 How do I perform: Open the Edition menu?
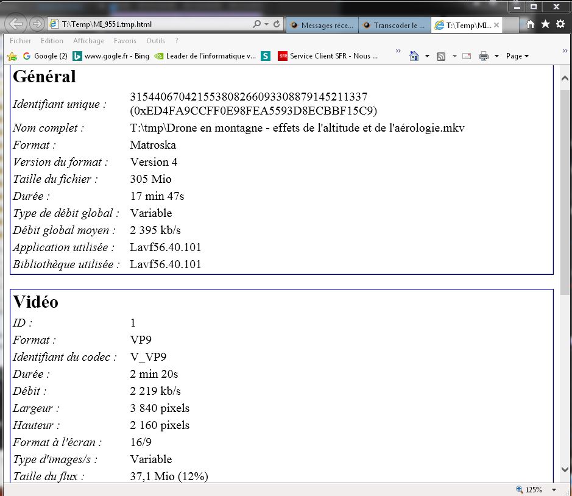point(52,41)
